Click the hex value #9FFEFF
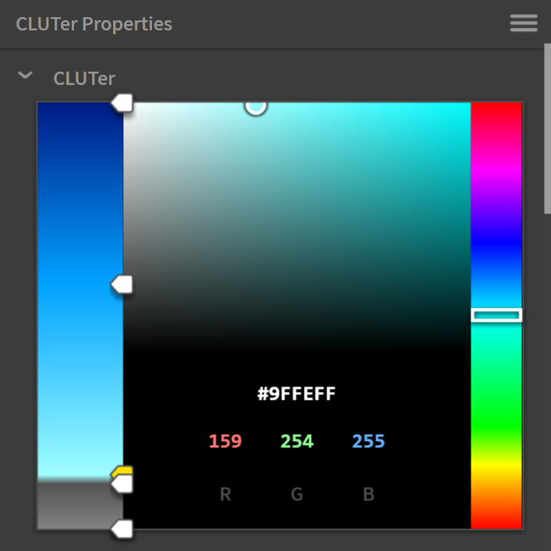The height and width of the screenshot is (551, 551). (x=297, y=394)
